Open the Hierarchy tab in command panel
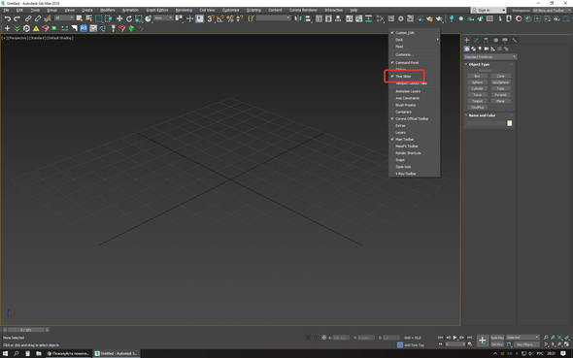 (x=486, y=40)
